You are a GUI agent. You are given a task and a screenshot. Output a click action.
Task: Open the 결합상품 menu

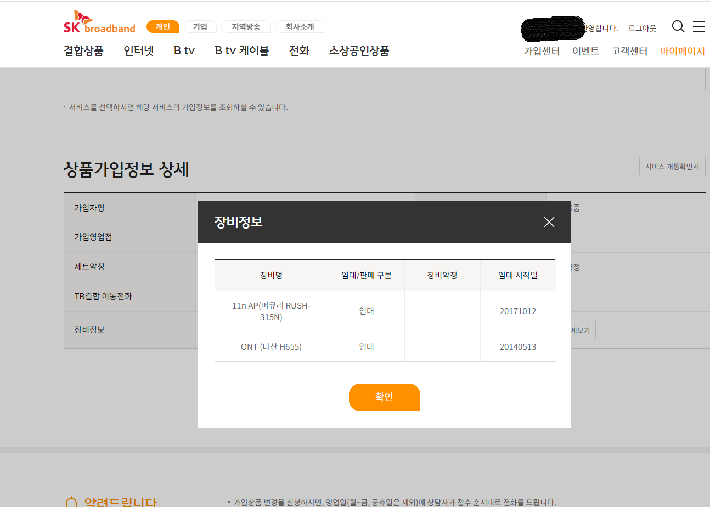[83, 51]
